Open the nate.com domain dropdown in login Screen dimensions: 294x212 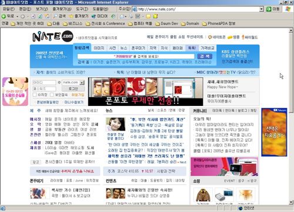click(82, 83)
